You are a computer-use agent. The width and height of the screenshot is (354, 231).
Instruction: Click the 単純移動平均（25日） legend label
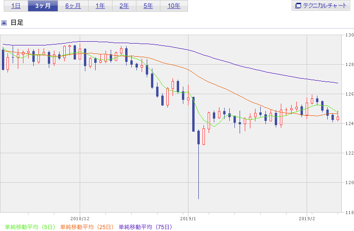87,227
